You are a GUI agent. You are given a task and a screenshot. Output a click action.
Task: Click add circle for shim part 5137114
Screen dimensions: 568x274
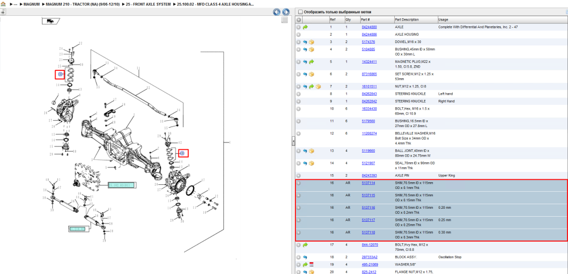coord(299,183)
